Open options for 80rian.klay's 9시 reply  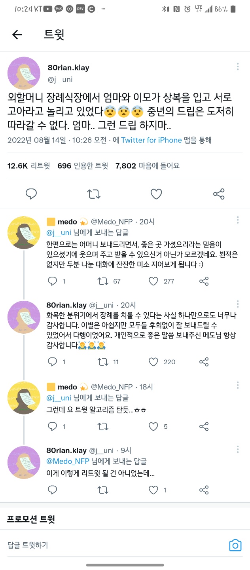click(x=237, y=450)
